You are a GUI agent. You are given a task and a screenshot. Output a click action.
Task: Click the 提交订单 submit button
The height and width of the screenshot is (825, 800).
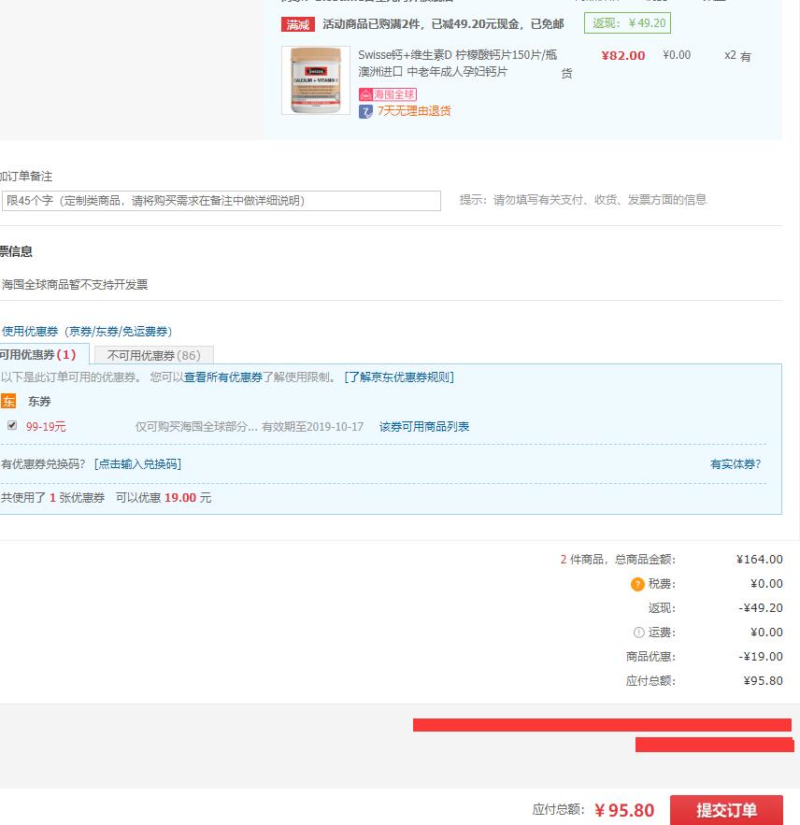[x=726, y=810]
